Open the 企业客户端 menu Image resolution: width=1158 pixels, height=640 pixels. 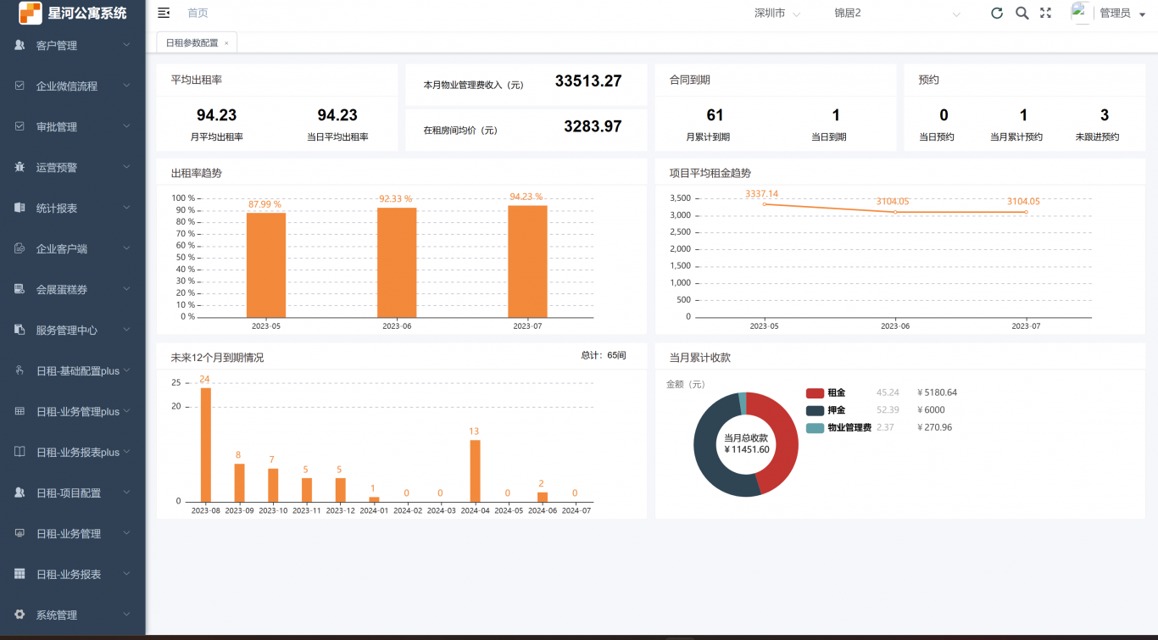point(73,248)
